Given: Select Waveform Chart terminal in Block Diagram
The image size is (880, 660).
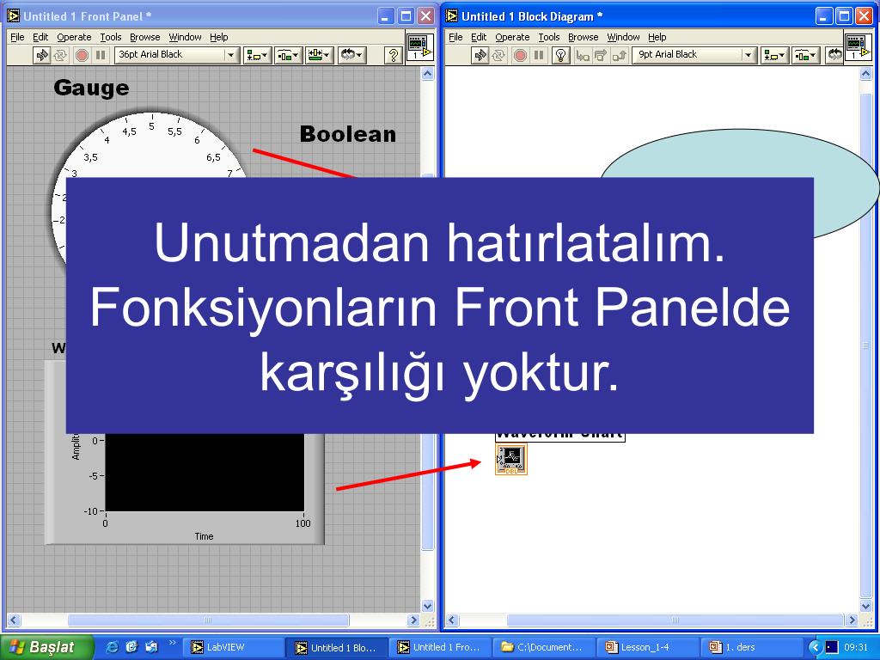Looking at the screenshot, I should 511,460.
